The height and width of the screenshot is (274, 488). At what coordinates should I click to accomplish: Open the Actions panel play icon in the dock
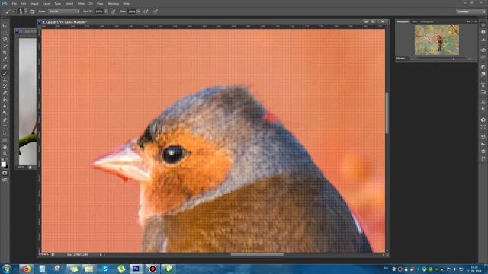tap(483, 144)
